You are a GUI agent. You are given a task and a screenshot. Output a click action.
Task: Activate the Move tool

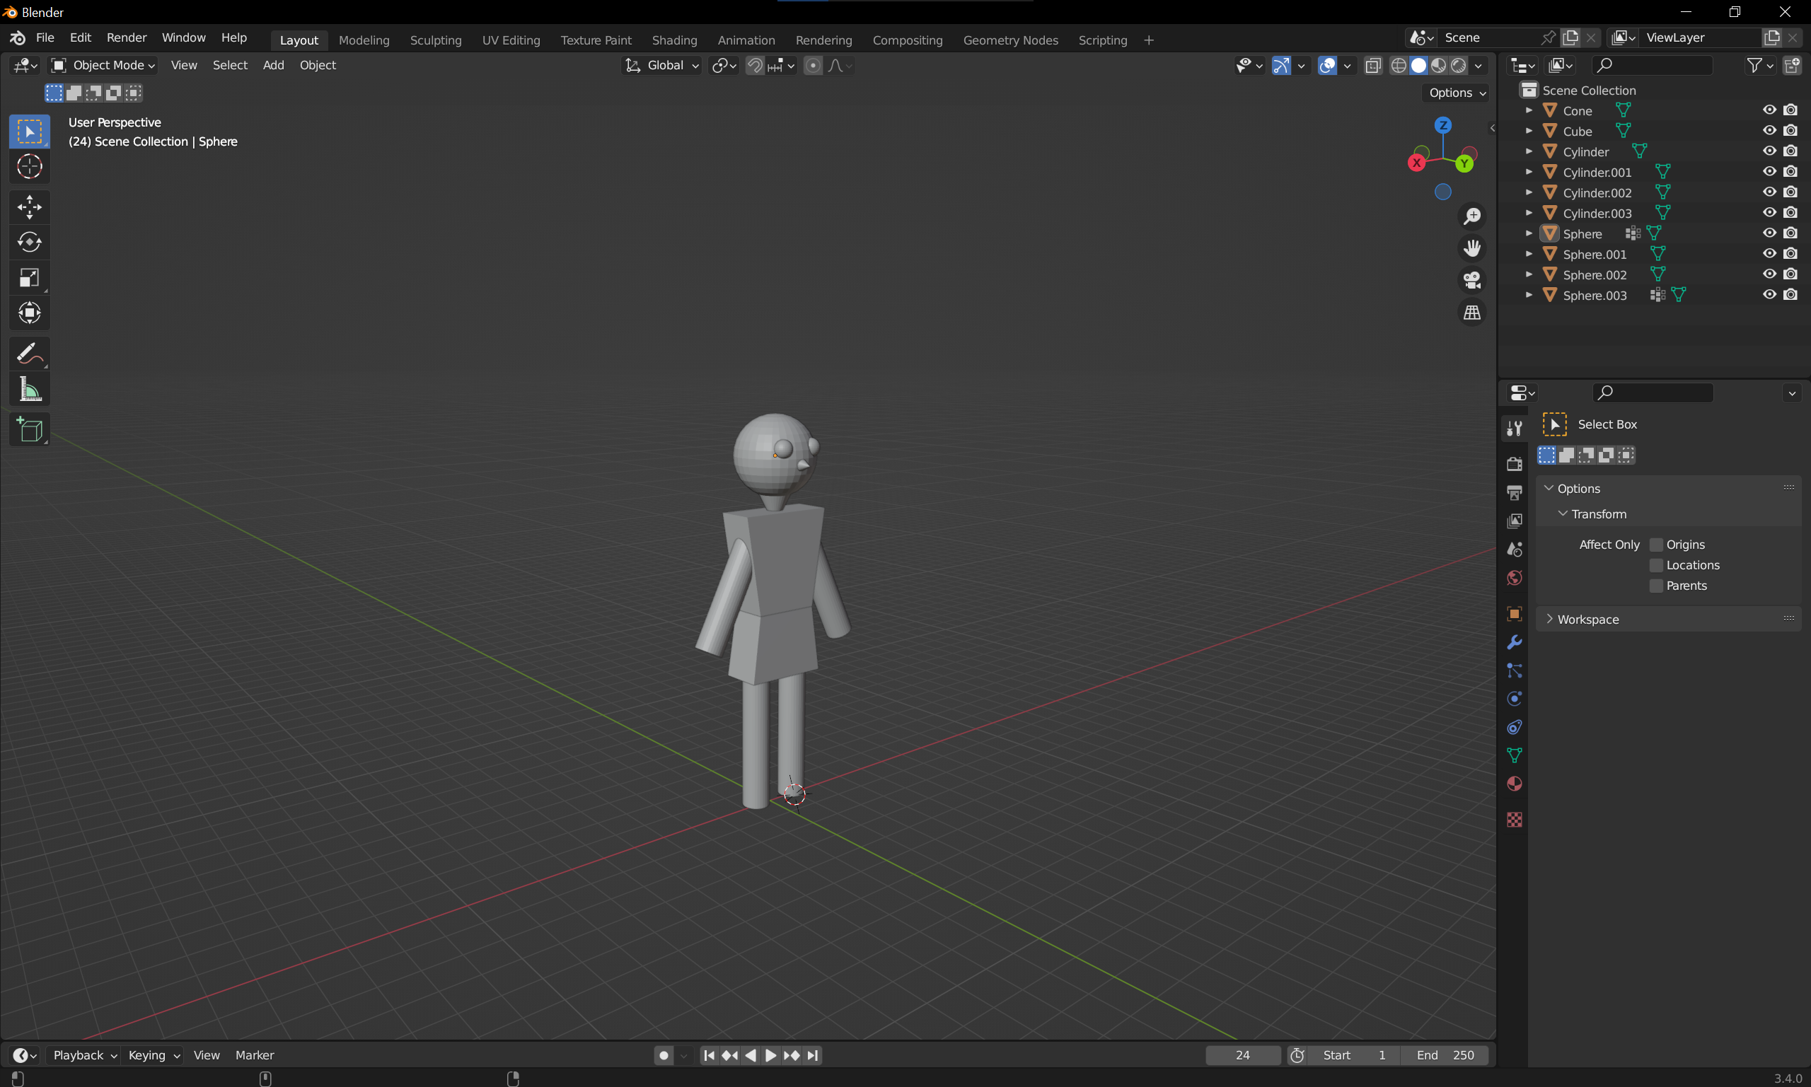[29, 207]
